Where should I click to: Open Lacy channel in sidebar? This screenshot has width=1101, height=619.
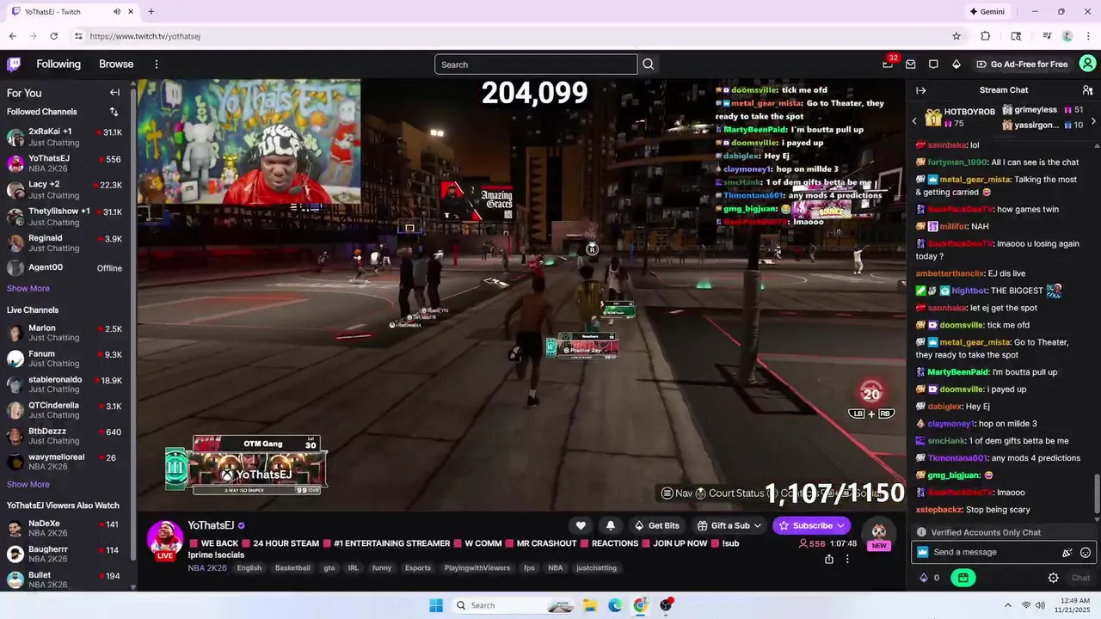coord(65,190)
